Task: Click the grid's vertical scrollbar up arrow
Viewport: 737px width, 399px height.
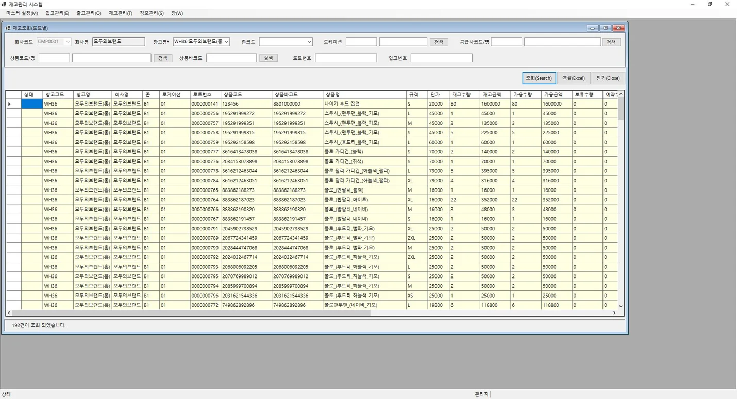Action: [621, 94]
